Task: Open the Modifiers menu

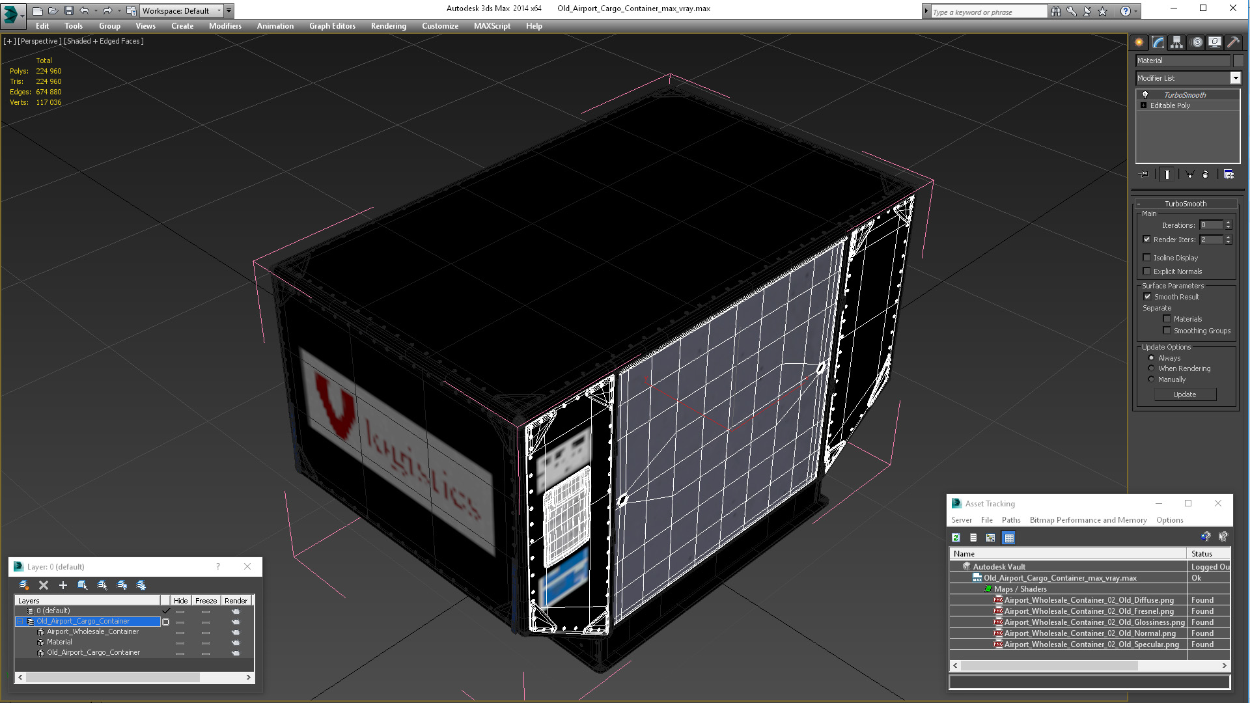Action: [x=225, y=26]
